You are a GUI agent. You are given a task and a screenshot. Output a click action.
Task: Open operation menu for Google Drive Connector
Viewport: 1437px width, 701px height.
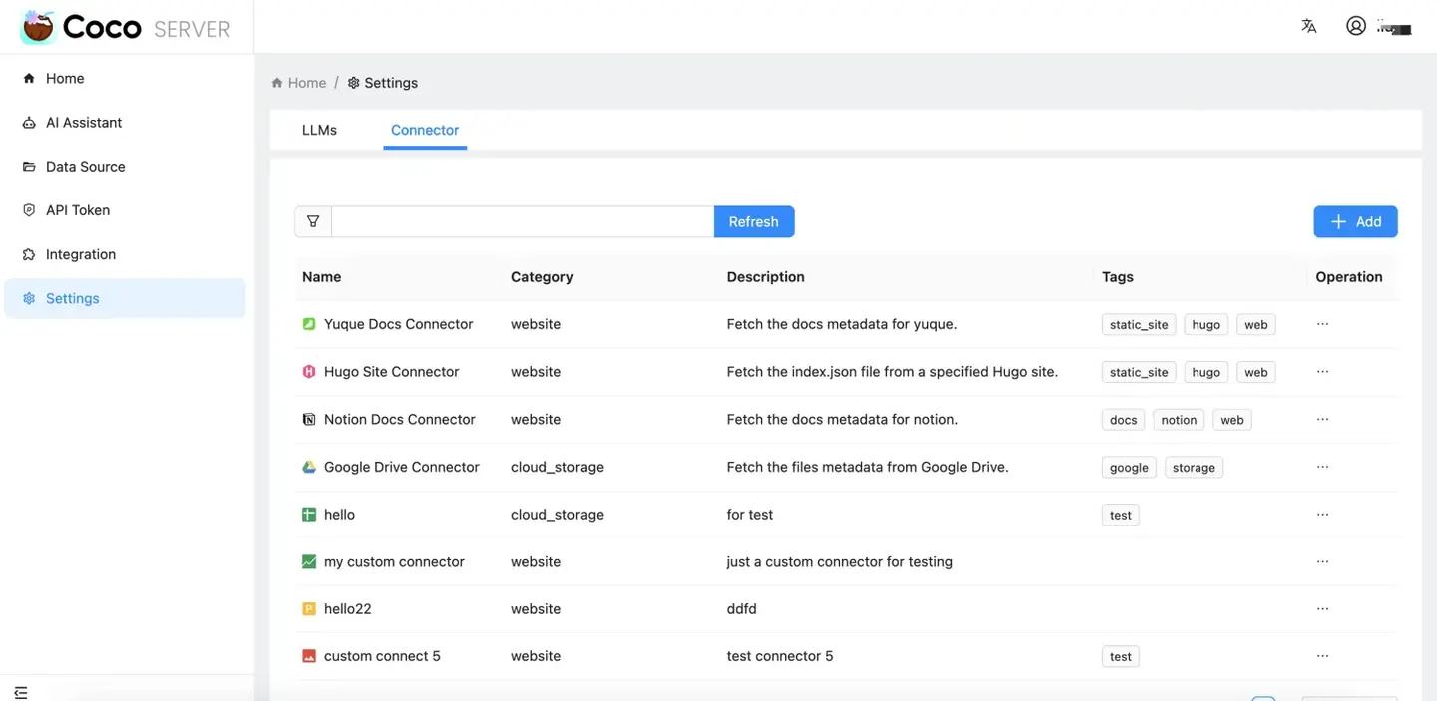1322,467
